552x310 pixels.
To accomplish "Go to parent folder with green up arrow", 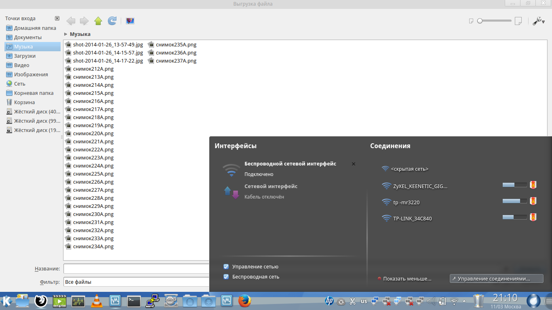I will point(98,21).
